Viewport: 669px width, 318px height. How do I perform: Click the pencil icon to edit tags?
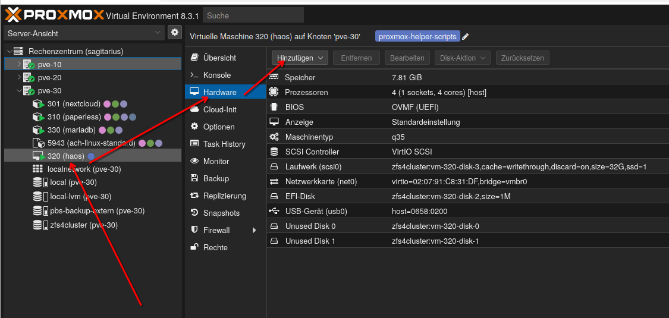pos(466,37)
